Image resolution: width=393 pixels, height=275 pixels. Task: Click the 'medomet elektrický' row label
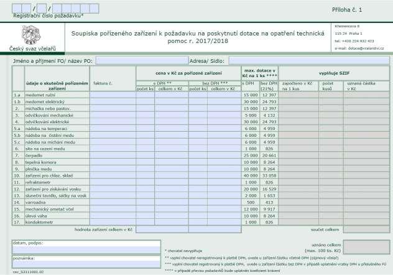coord(45,102)
